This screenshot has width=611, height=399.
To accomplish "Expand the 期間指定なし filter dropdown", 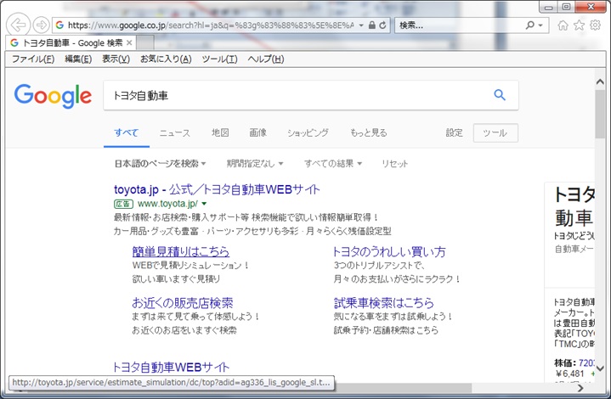I will pyautogui.click(x=255, y=164).
